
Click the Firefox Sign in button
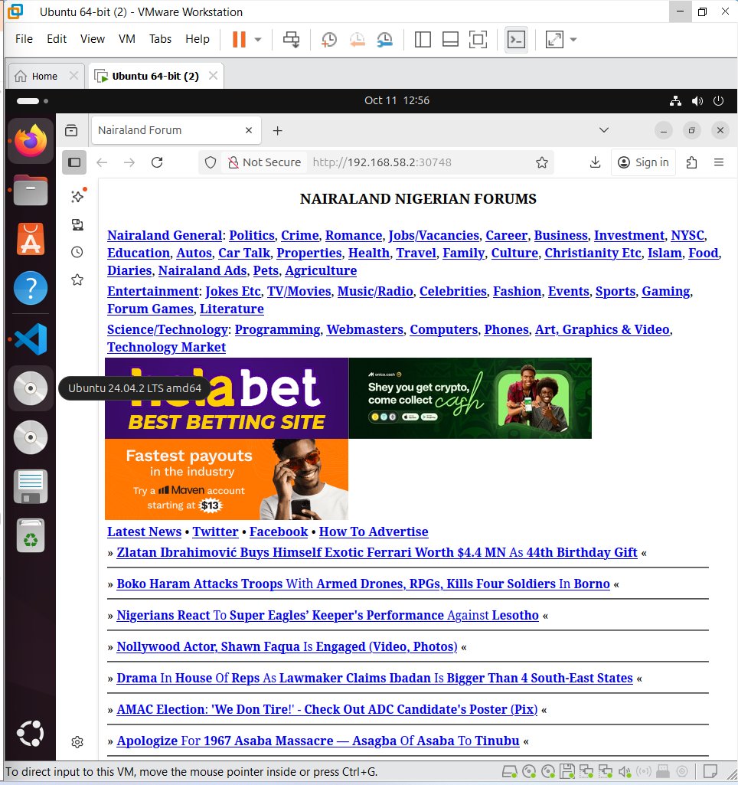click(x=643, y=162)
